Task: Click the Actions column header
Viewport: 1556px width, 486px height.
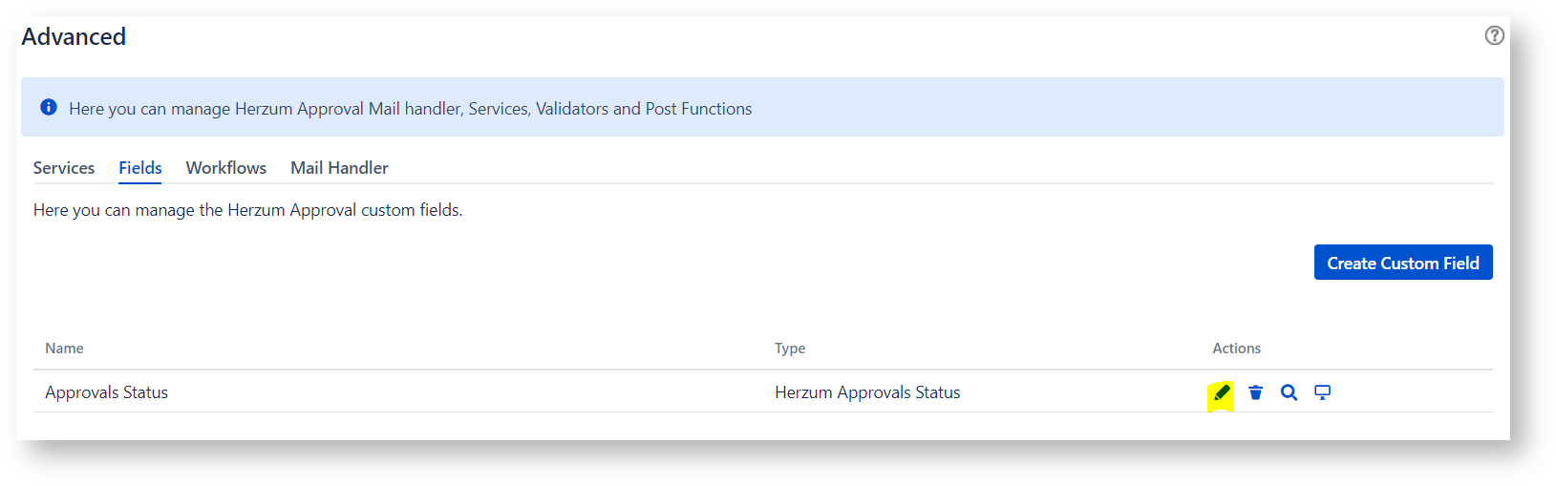Action: pyautogui.click(x=1237, y=349)
